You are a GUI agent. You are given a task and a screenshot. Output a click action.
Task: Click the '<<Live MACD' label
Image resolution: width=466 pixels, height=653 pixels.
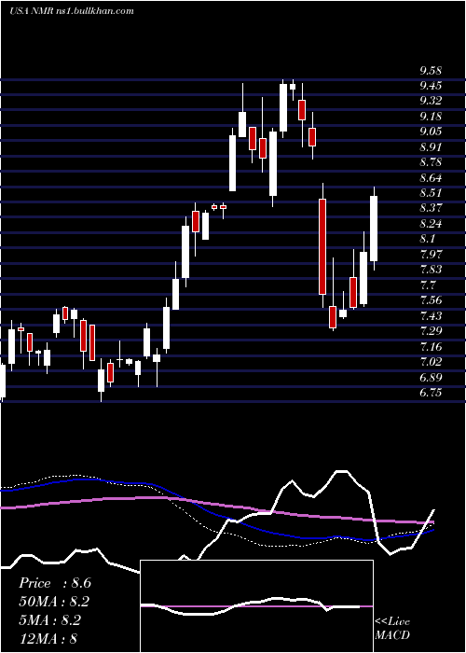392,628
